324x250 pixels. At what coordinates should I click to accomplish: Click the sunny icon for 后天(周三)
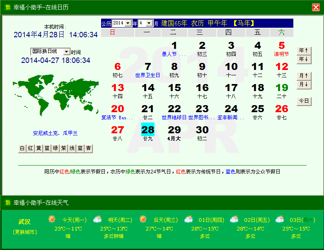point(143,219)
